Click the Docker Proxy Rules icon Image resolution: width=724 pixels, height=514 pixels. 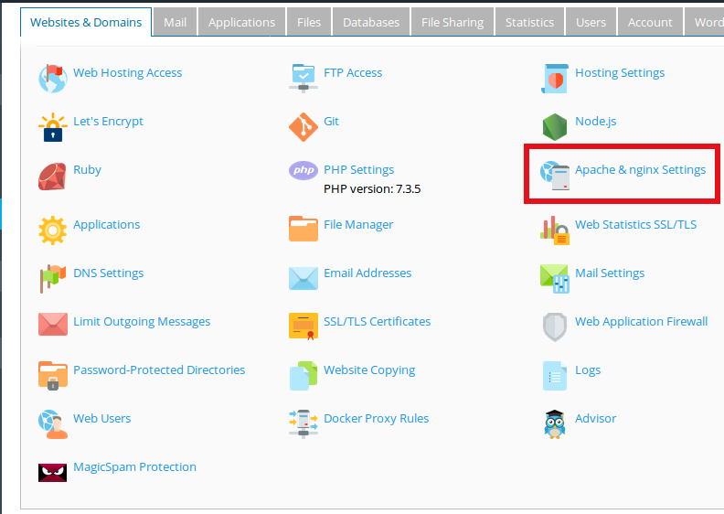pyautogui.click(x=303, y=424)
